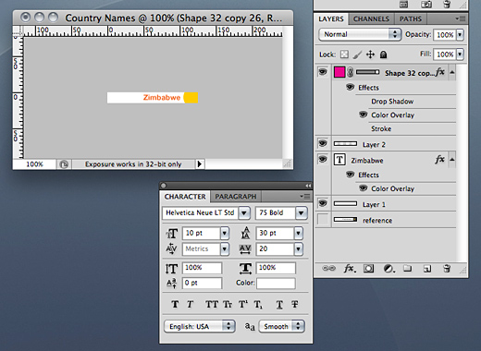The height and width of the screenshot is (351, 481).
Task: Hide Layer 2 via eye icon
Action: point(323,143)
